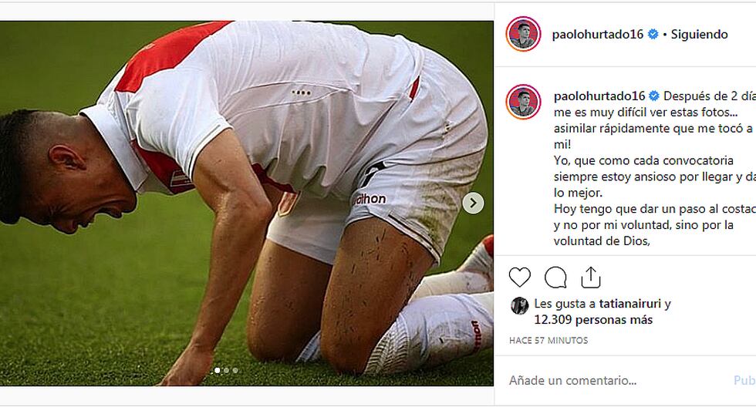Click the footballer photo in the post
This screenshot has height=407, width=756.
click(x=246, y=203)
